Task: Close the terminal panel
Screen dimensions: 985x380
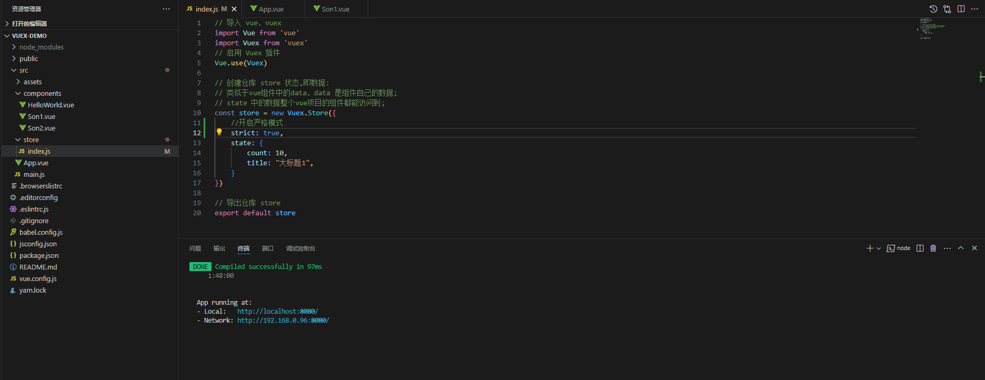Action: click(x=974, y=248)
